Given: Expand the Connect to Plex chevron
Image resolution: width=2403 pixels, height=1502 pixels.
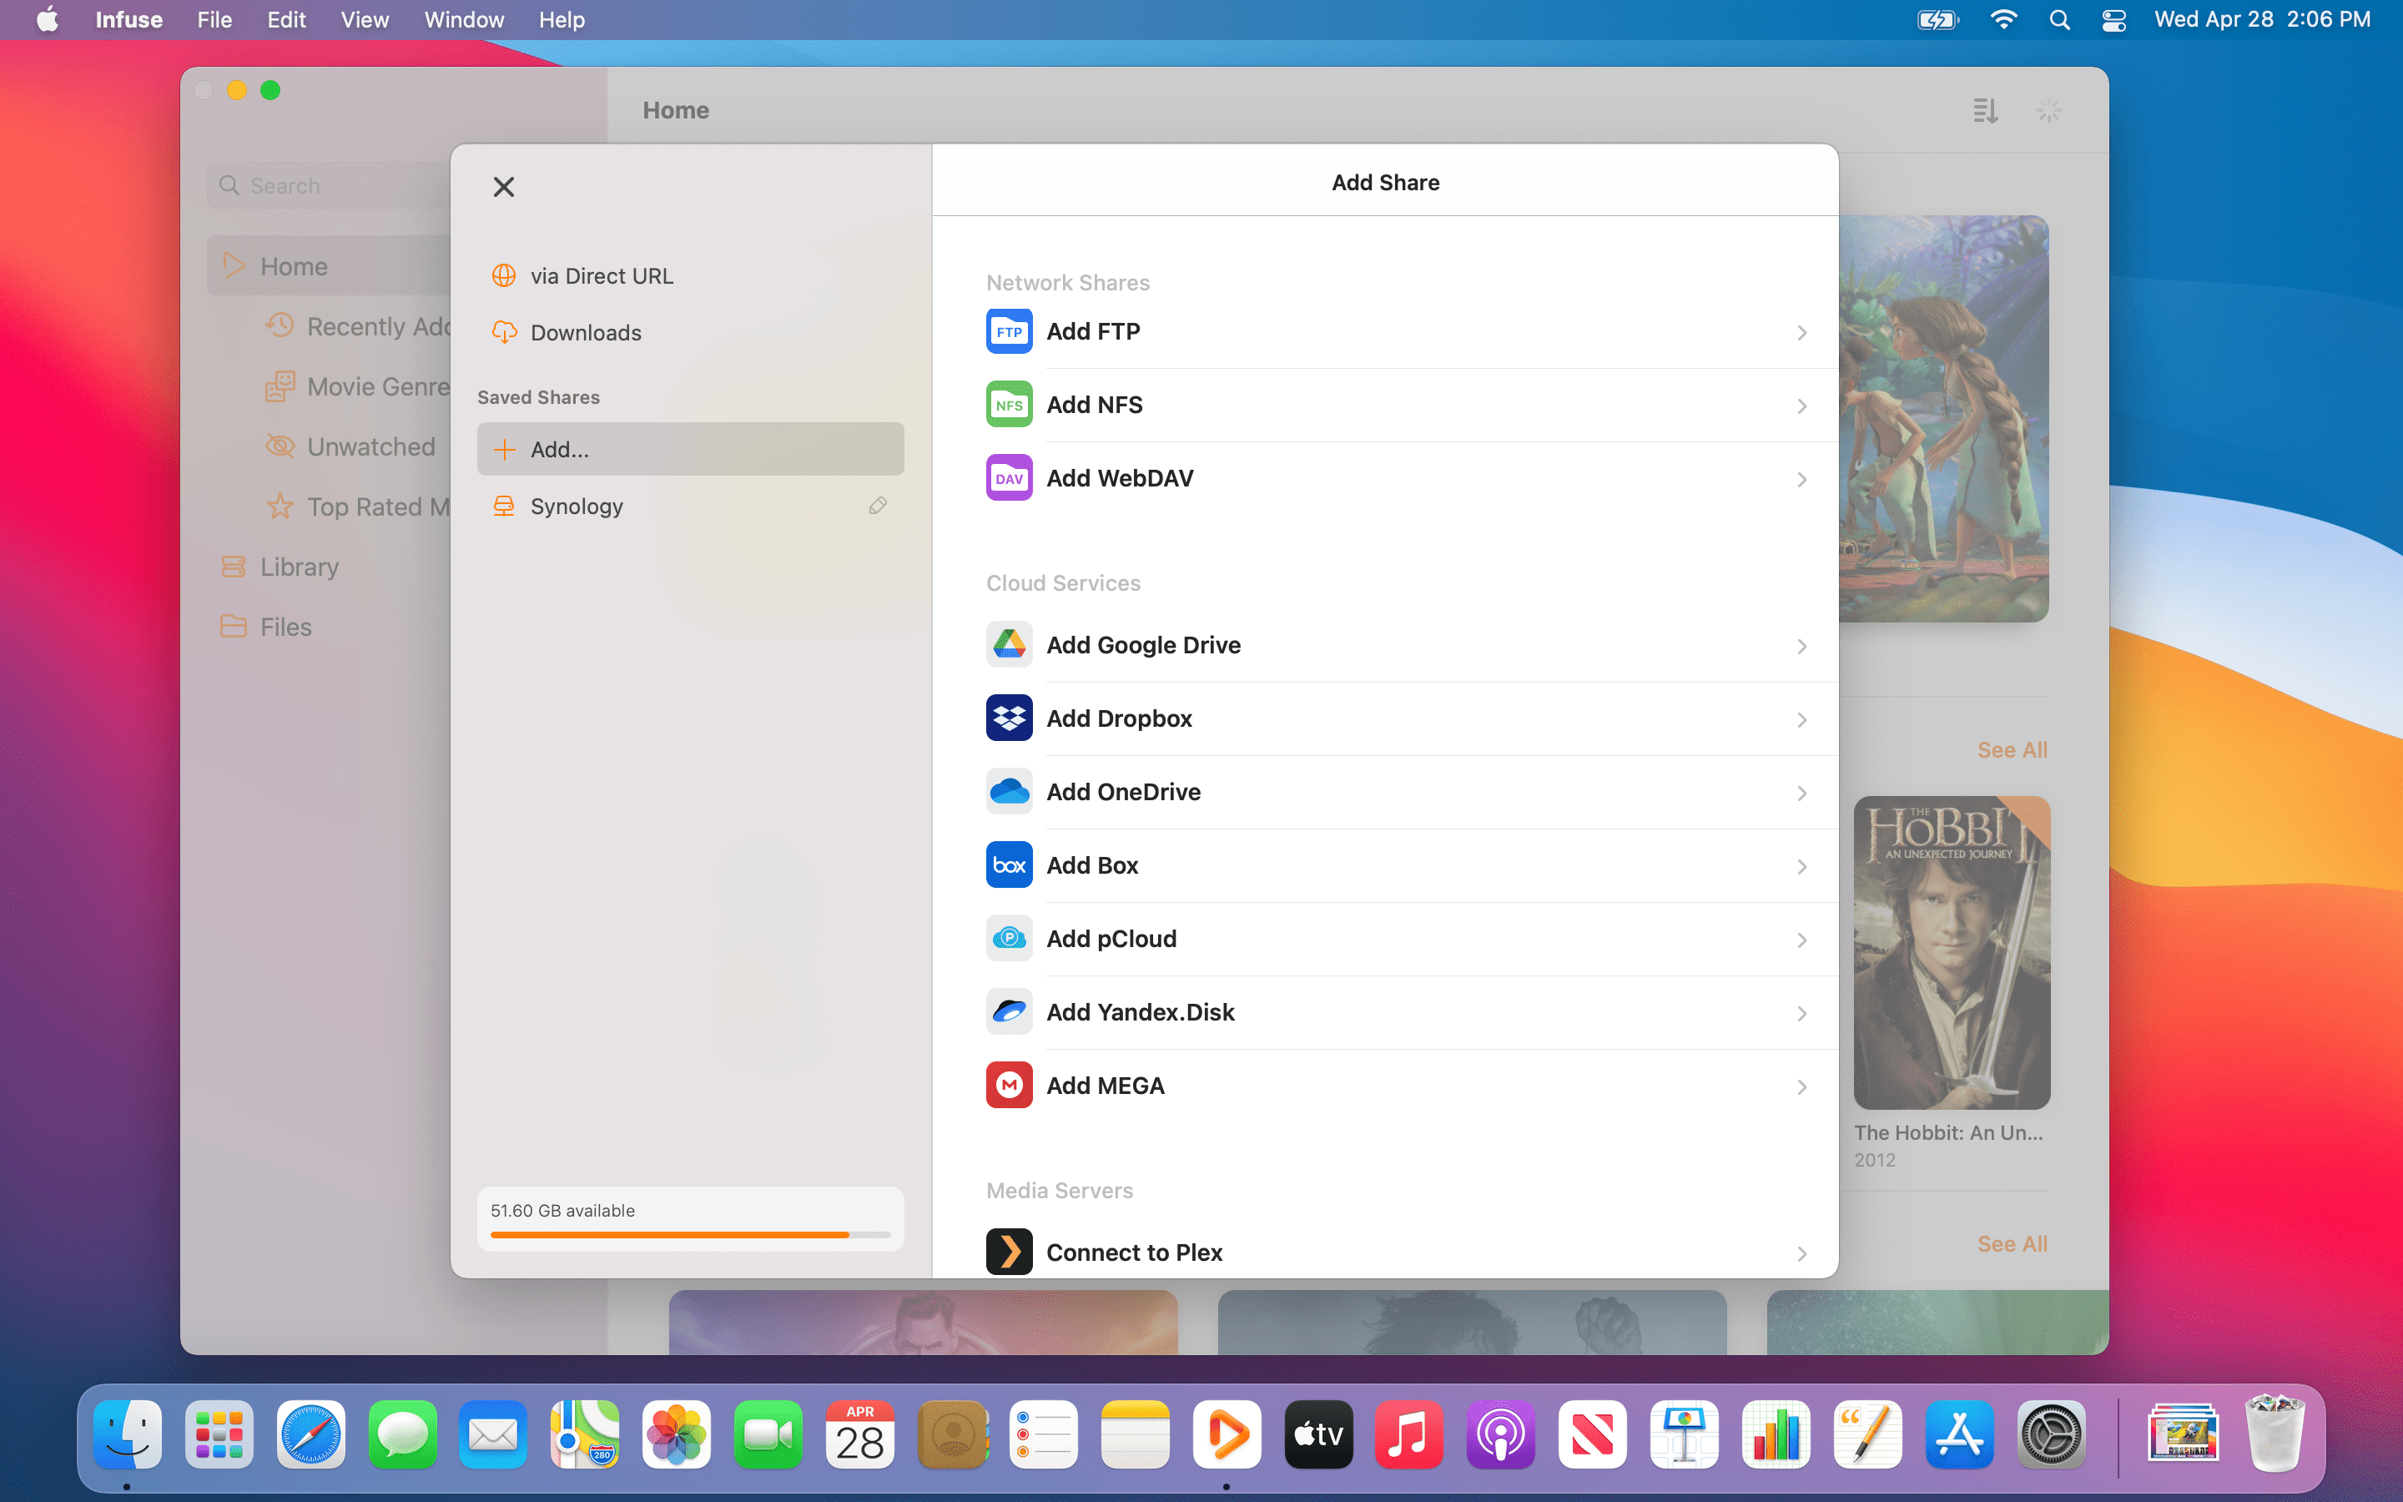Looking at the screenshot, I should coord(1802,1253).
